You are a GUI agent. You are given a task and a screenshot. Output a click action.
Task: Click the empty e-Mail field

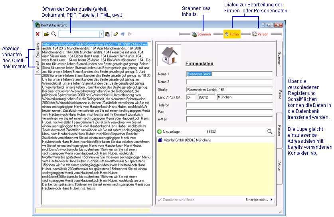coord(229,119)
